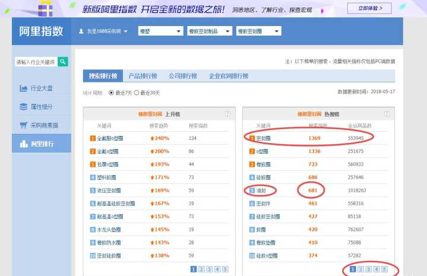Open 行业大盘 in the sidebar
427x276 pixels.
[x=42, y=88]
